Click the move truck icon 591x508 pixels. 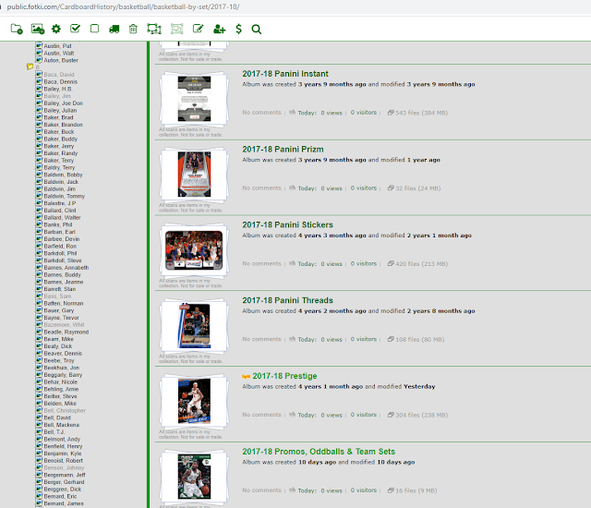pos(115,29)
